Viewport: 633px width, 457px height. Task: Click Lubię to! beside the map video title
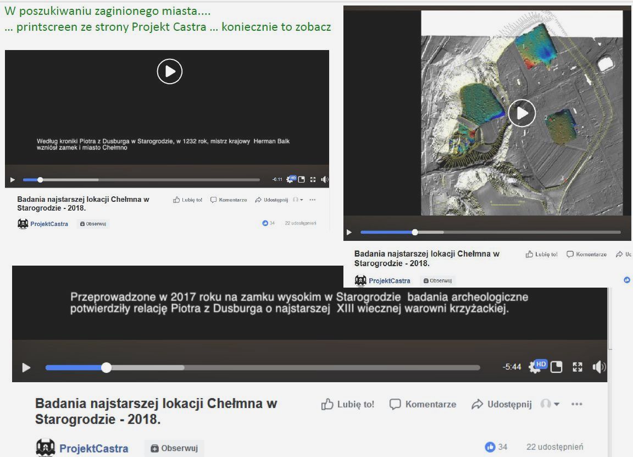point(541,254)
